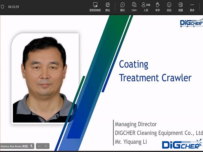Click the Managing Director text line

pyautogui.click(x=136, y=124)
